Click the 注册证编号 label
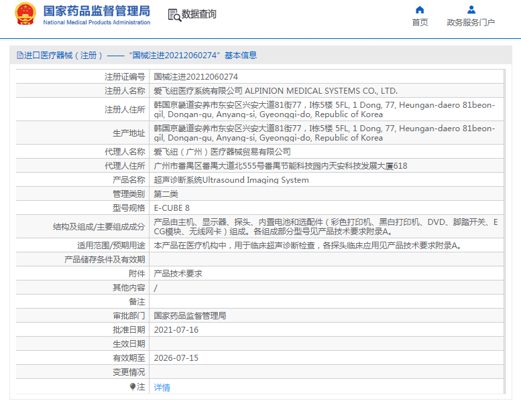The height and width of the screenshot is (403, 521). (125, 77)
